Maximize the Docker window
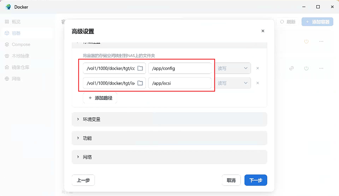The width and height of the screenshot is (339, 196). click(x=318, y=7)
